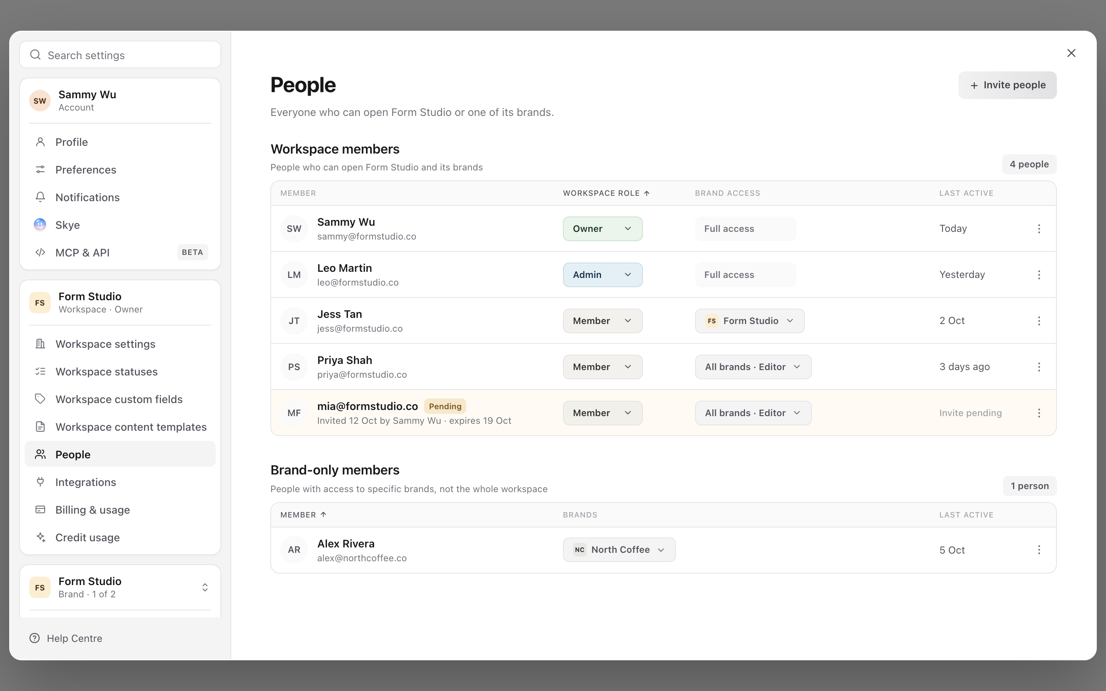This screenshot has width=1106, height=691.
Task: Click the Skye assistant avatar icon
Action: 40,225
